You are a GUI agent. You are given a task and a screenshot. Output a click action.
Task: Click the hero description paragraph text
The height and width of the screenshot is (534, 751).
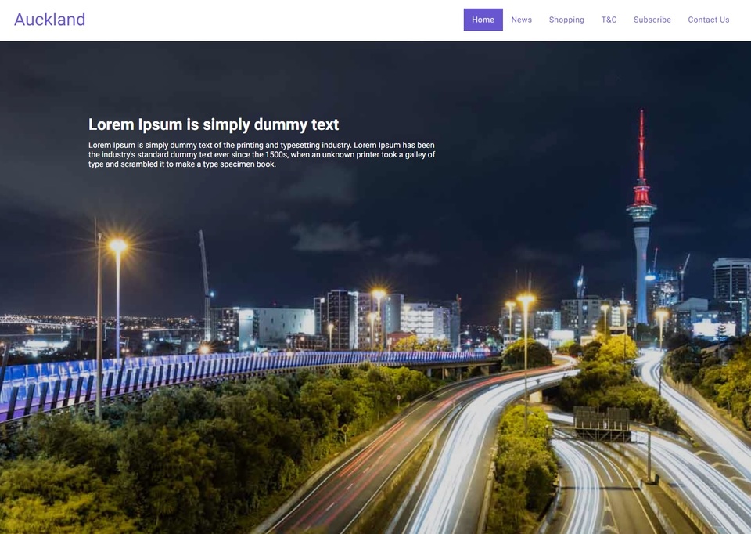pos(261,154)
